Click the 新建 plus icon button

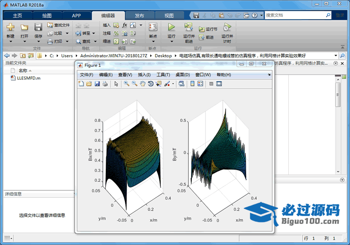pos(10,27)
